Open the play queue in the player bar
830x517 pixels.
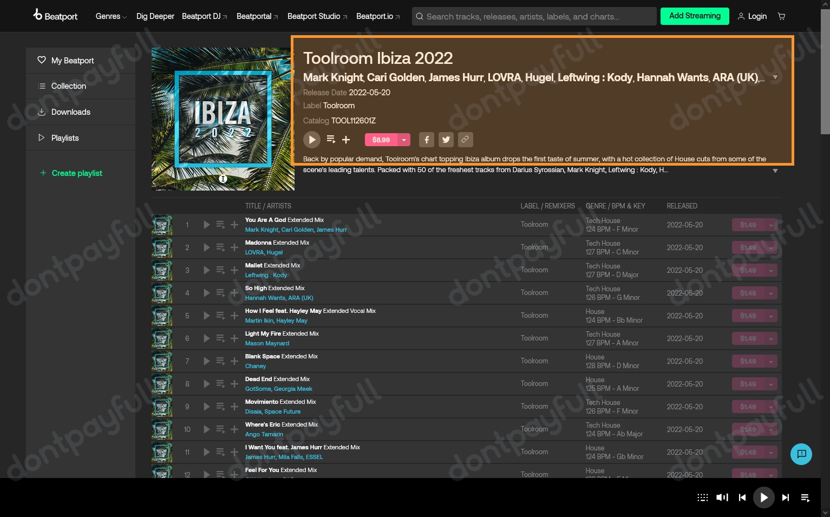click(x=805, y=498)
